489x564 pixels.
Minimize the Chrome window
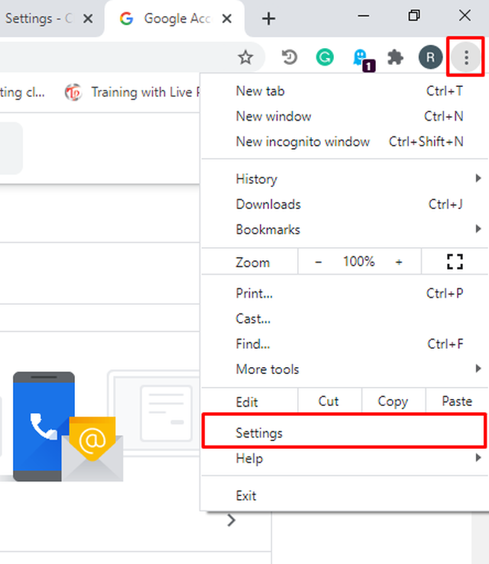click(x=364, y=15)
